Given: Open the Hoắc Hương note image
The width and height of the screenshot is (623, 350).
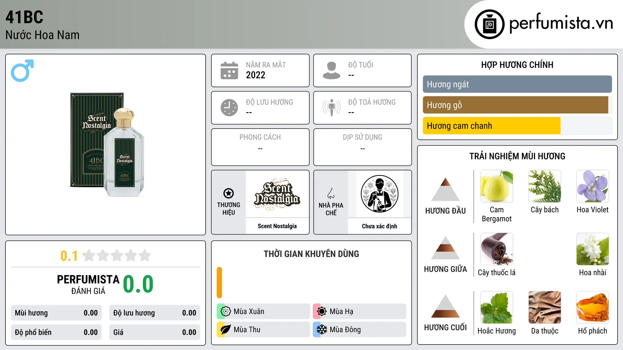Looking at the screenshot, I should [x=496, y=307].
